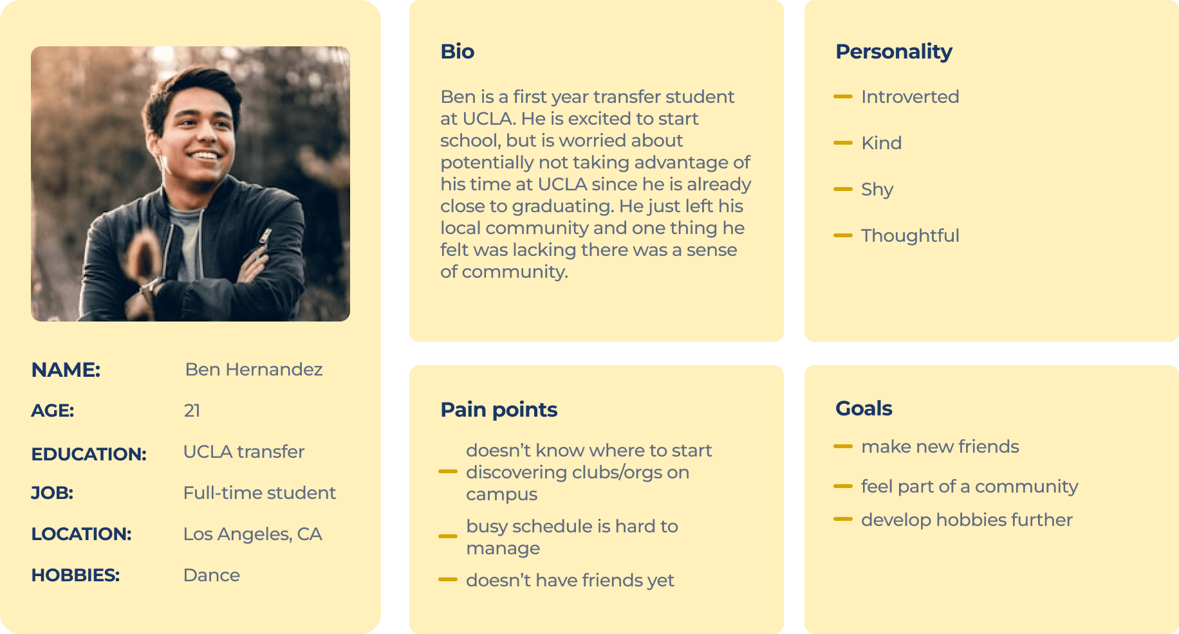The height and width of the screenshot is (634, 1179).
Task: Select the name value Ben Hernandez
Action: 254,370
